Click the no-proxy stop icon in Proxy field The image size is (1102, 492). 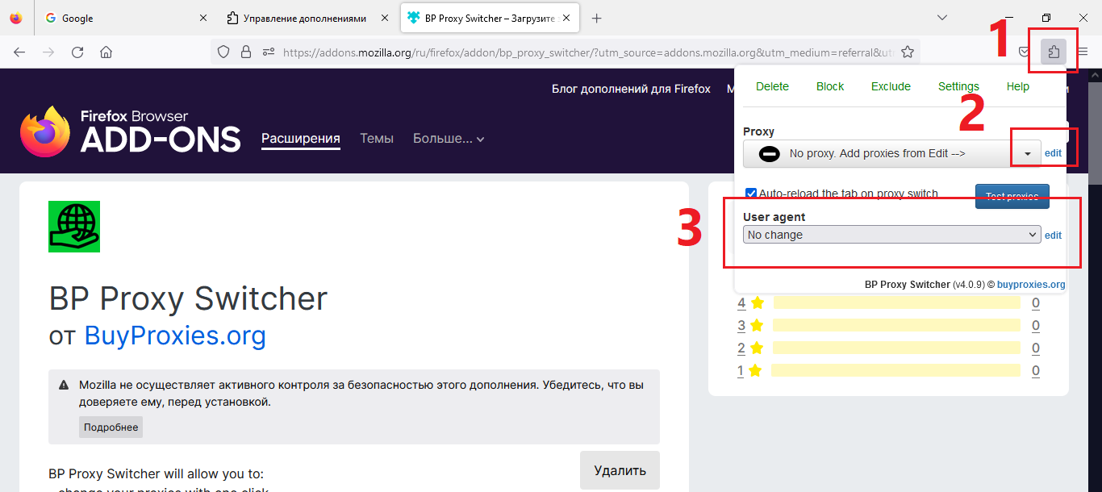[770, 153]
